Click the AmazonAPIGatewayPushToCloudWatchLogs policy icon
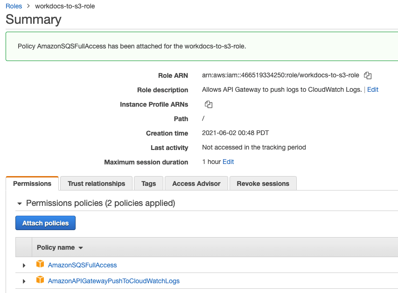Image resolution: width=398 pixels, height=293 pixels. [x=40, y=281]
